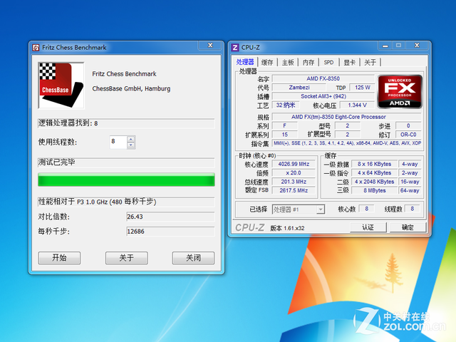
Task: Click the 201.3 MHz bus speed value
Action: point(294,182)
